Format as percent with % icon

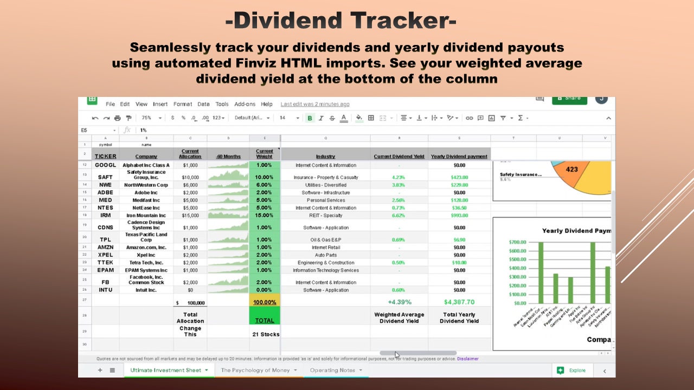183,118
